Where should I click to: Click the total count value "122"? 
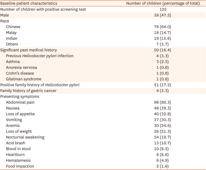tap(163, 9)
